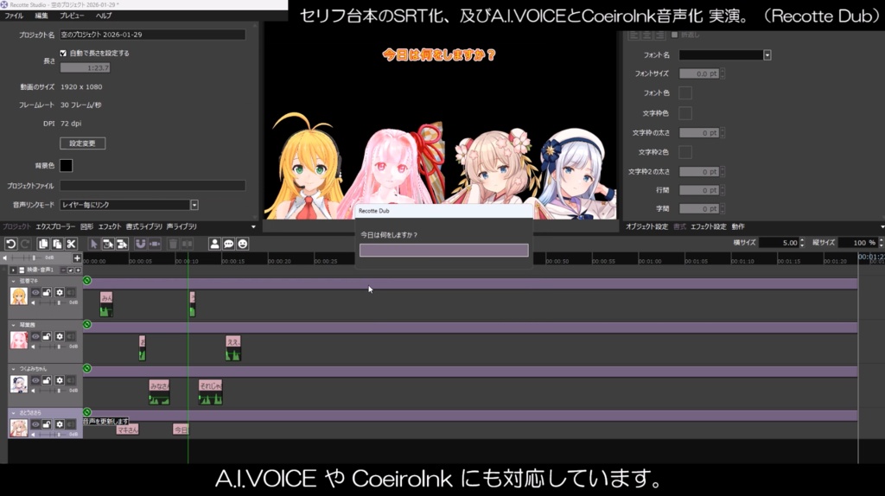This screenshot has width=885, height=496.
Task: Click the trash delete icon in toolbar
Action: click(173, 244)
